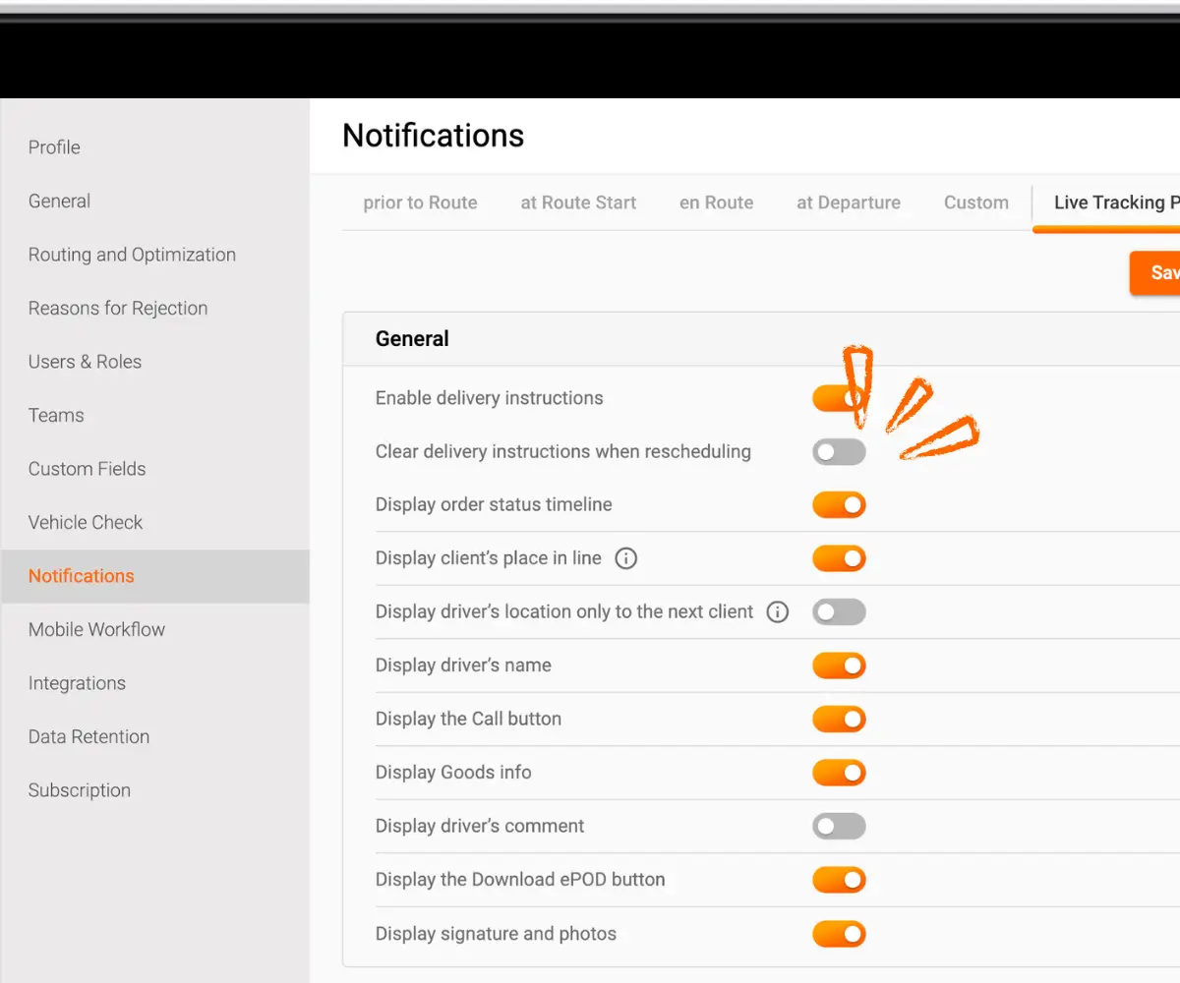Click the Notifications page title

pos(434,136)
